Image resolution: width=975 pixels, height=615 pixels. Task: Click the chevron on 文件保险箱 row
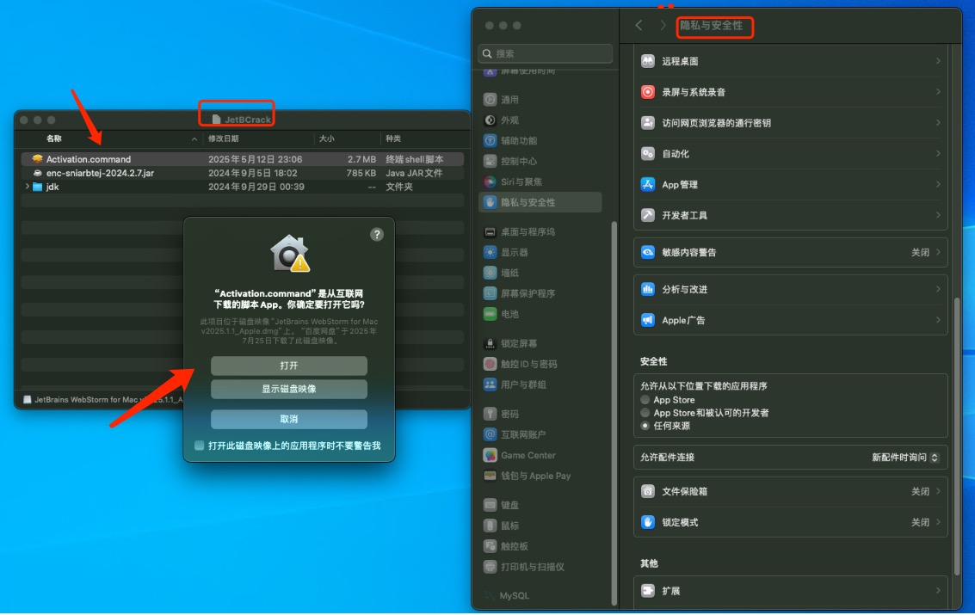point(938,491)
